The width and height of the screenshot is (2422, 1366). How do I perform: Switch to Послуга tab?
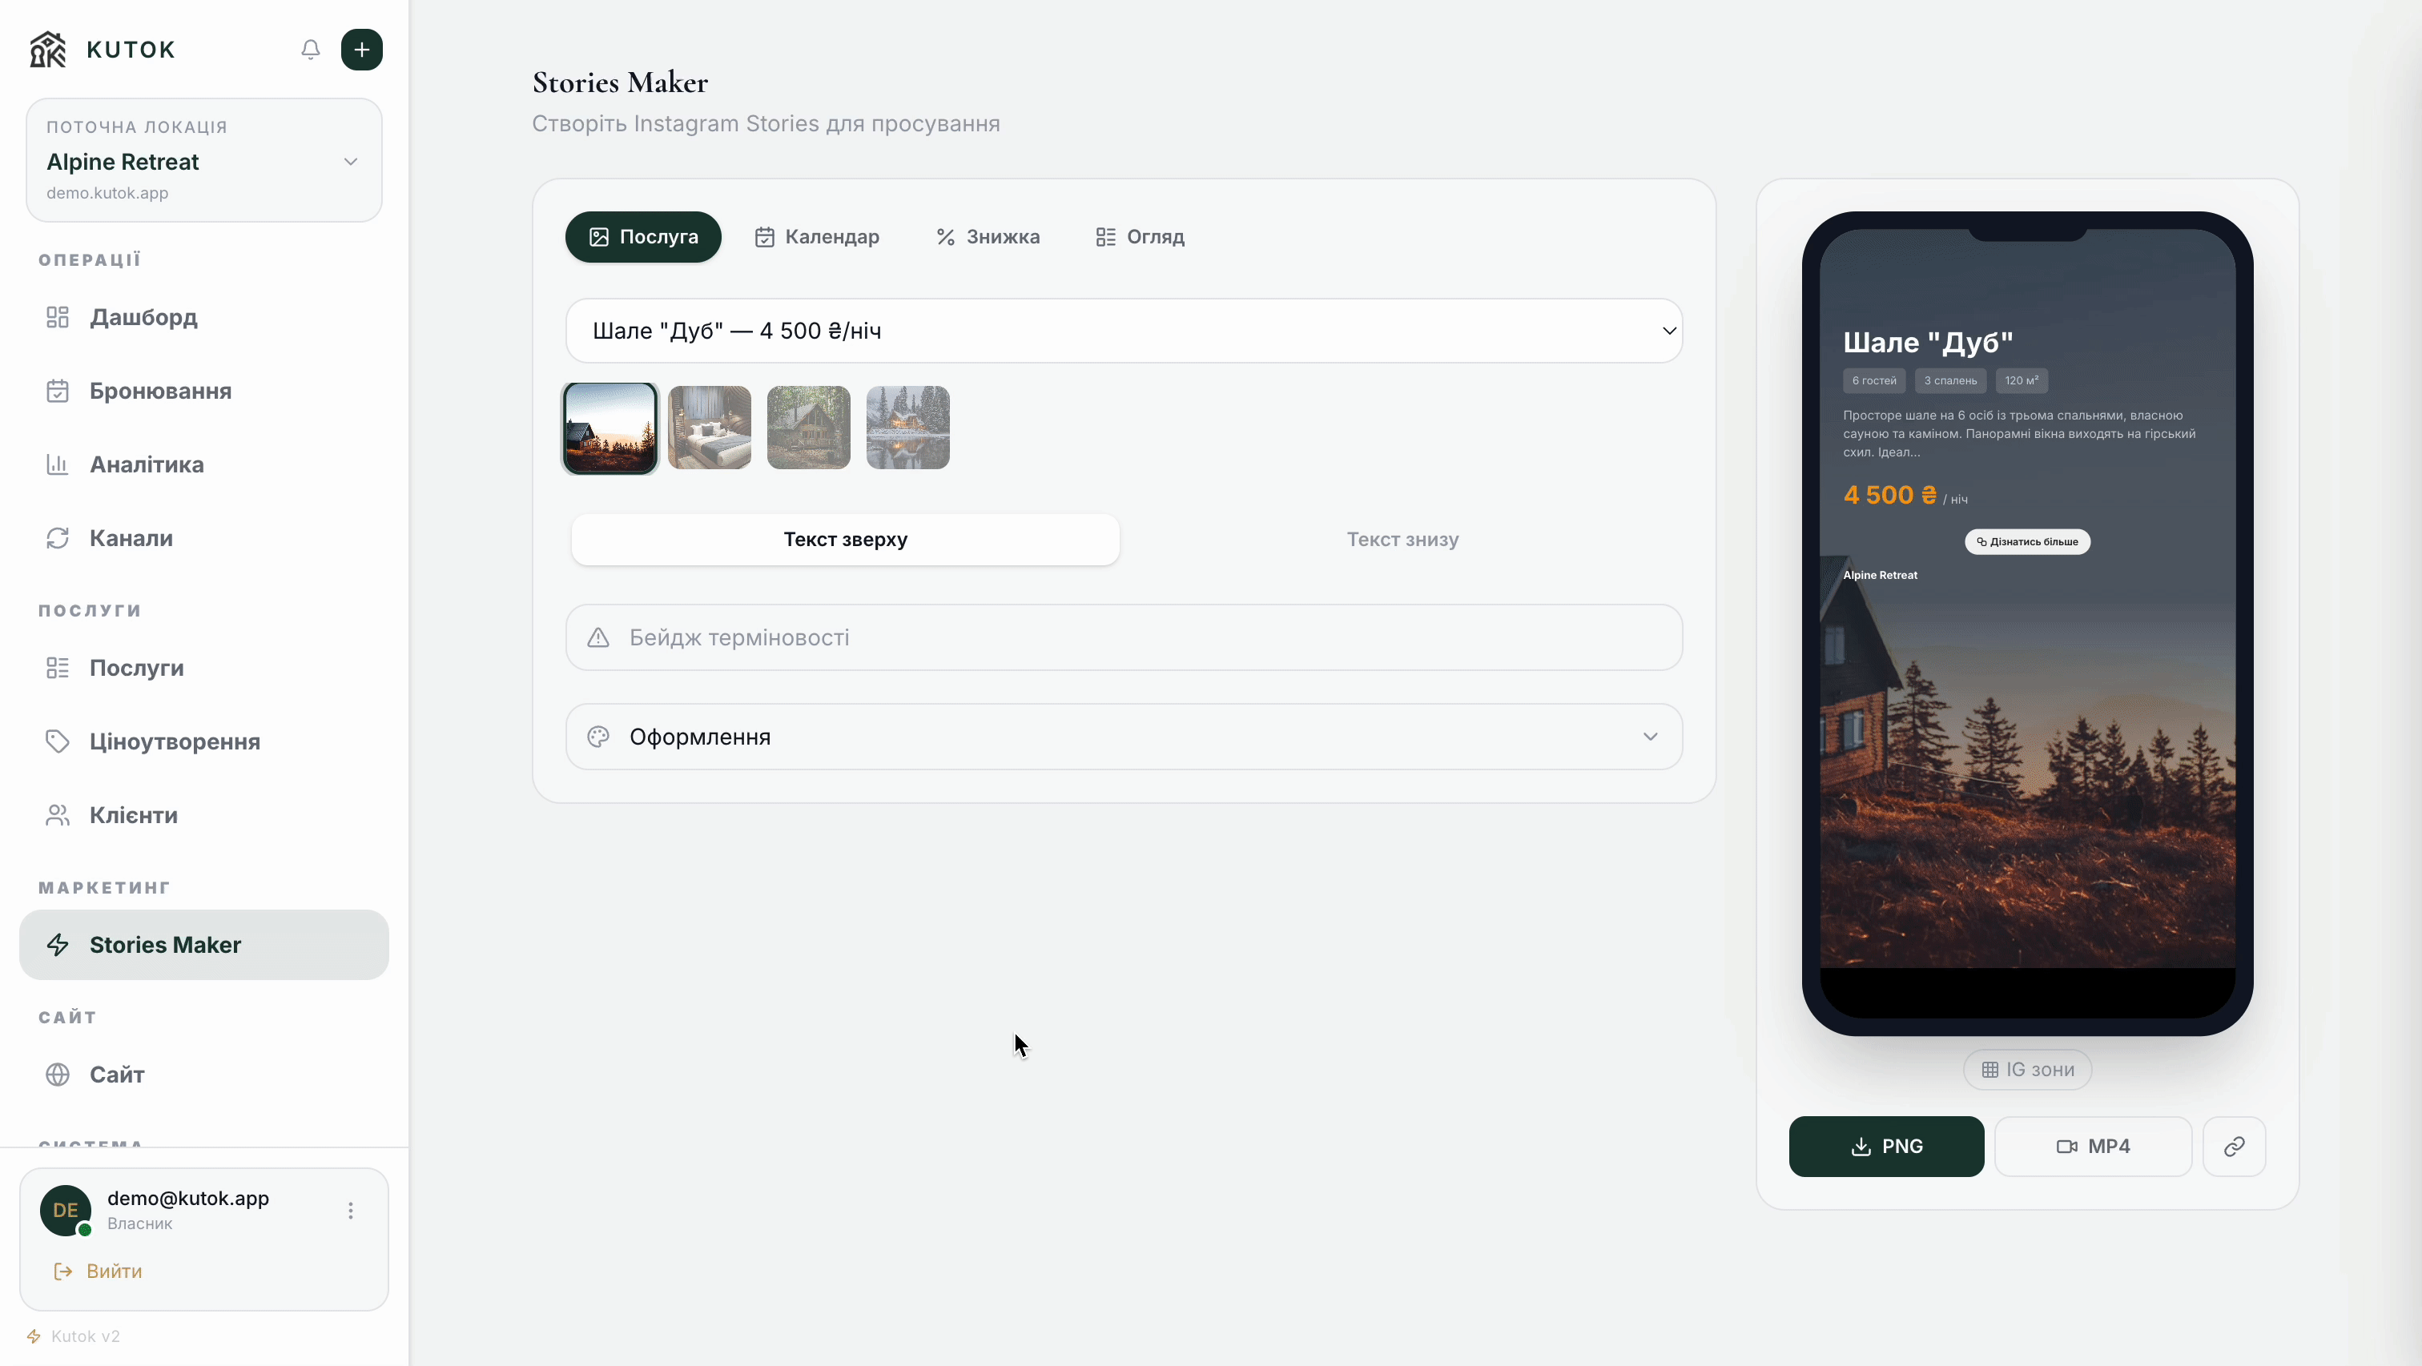tap(643, 237)
